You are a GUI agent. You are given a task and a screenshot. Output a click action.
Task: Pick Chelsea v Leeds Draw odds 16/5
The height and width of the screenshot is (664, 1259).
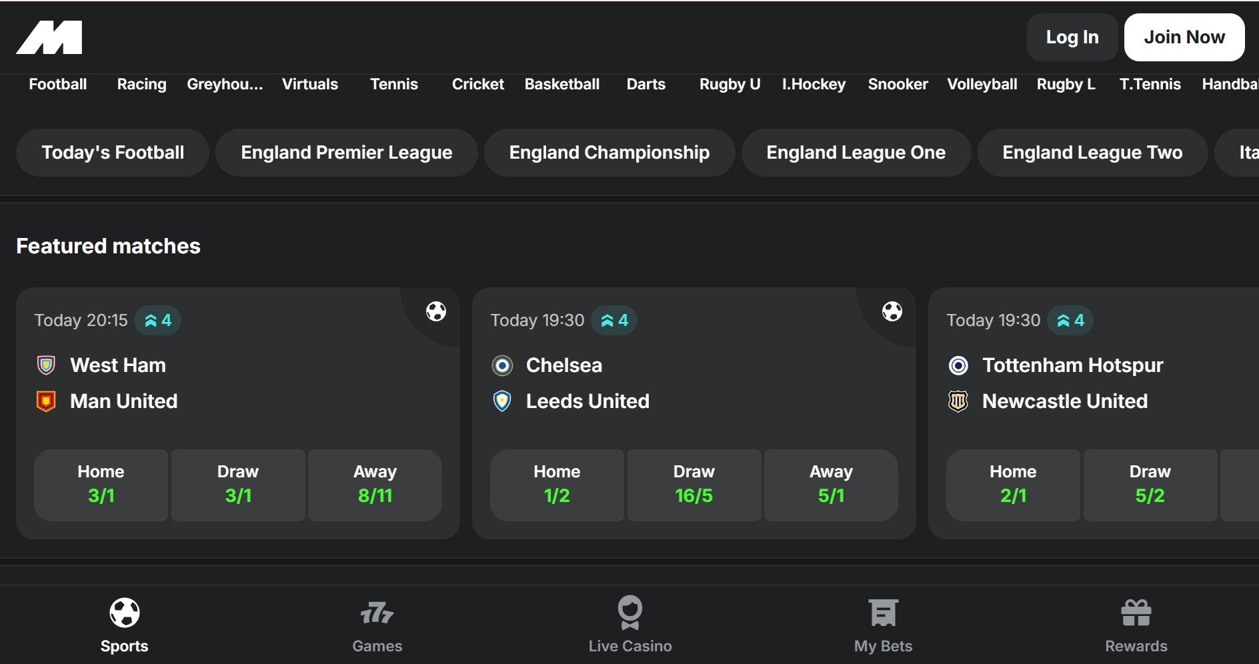(694, 485)
